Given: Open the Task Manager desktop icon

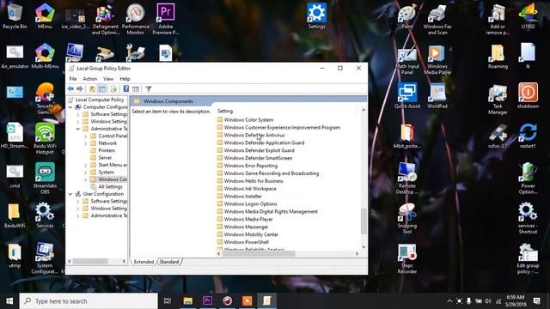Looking at the screenshot, I should pyautogui.click(x=498, y=99).
